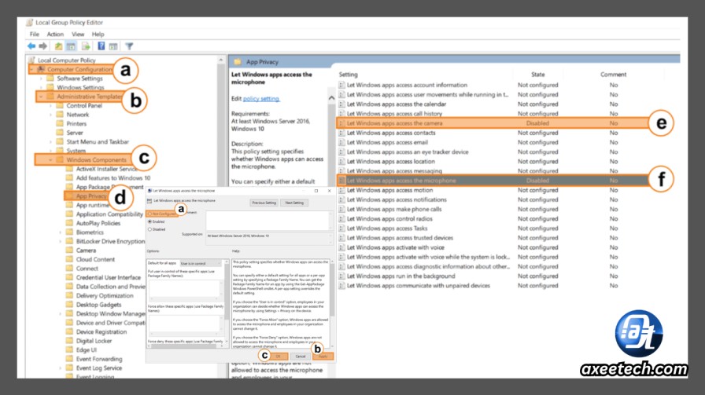Click the Export List toolbar icon
Image resolution: width=705 pixels, height=395 pixels.
pyautogui.click(x=86, y=46)
